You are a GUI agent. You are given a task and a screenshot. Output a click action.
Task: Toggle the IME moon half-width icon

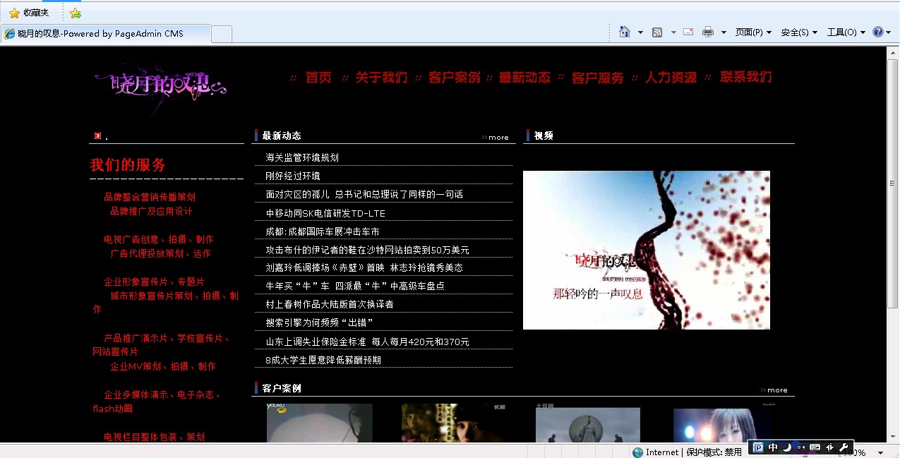(x=787, y=447)
